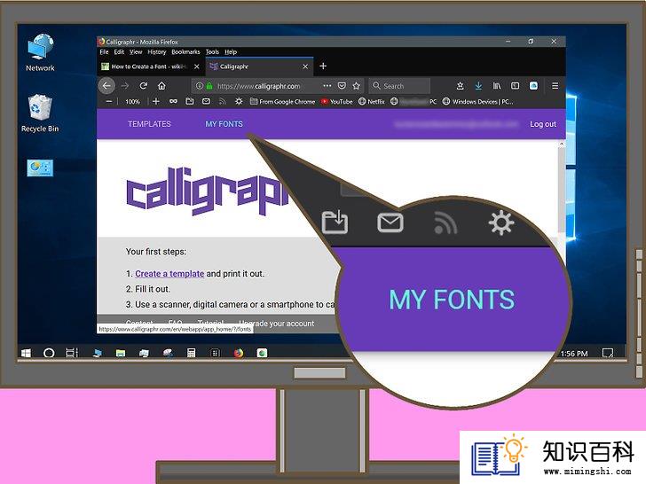Open the Firefox Library icon
The width and height of the screenshot is (646, 484).
tap(497, 86)
